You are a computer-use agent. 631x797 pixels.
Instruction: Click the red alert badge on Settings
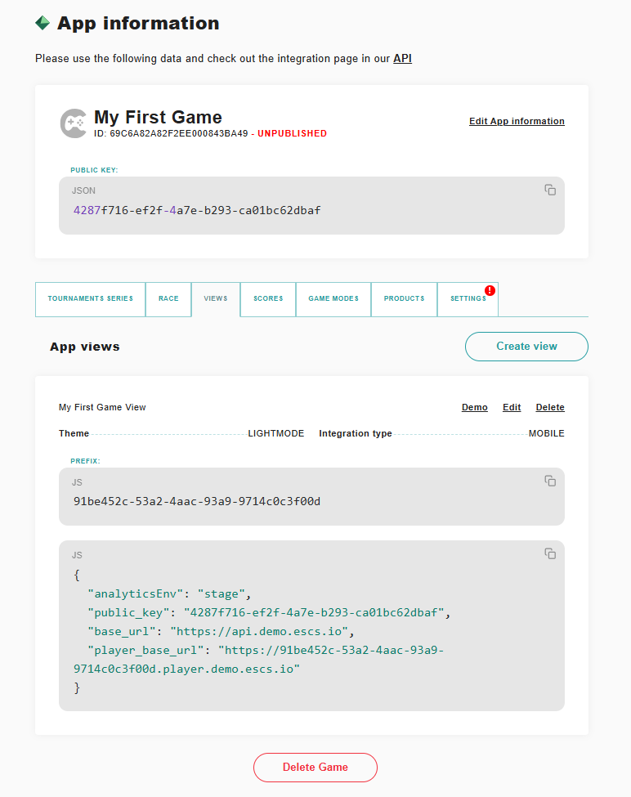click(490, 290)
